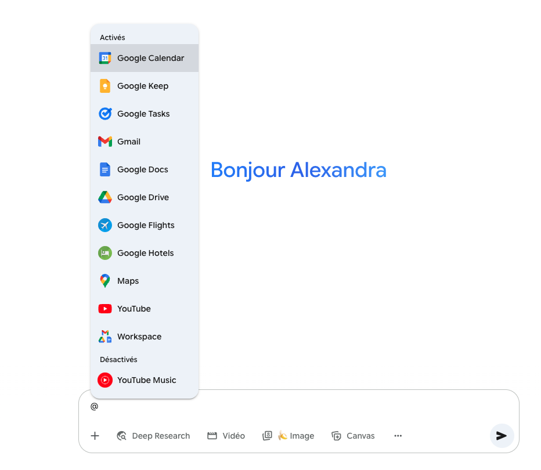Select the Google Hotels bed icon
This screenshot has width=541, height=470.
(105, 253)
